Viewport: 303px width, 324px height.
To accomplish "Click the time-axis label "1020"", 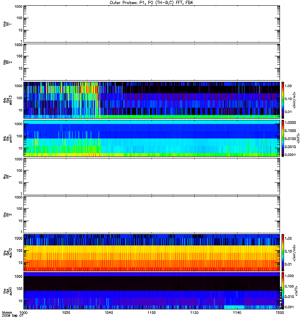I will 66,312.
